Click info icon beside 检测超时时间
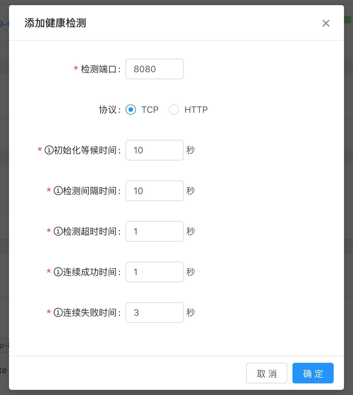Viewport: 353px width, 395px height. point(58,231)
